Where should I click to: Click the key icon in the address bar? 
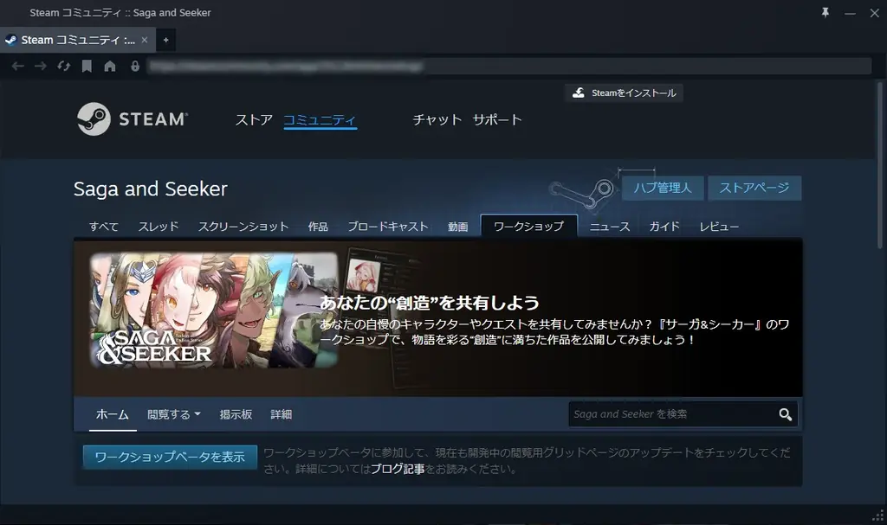134,66
